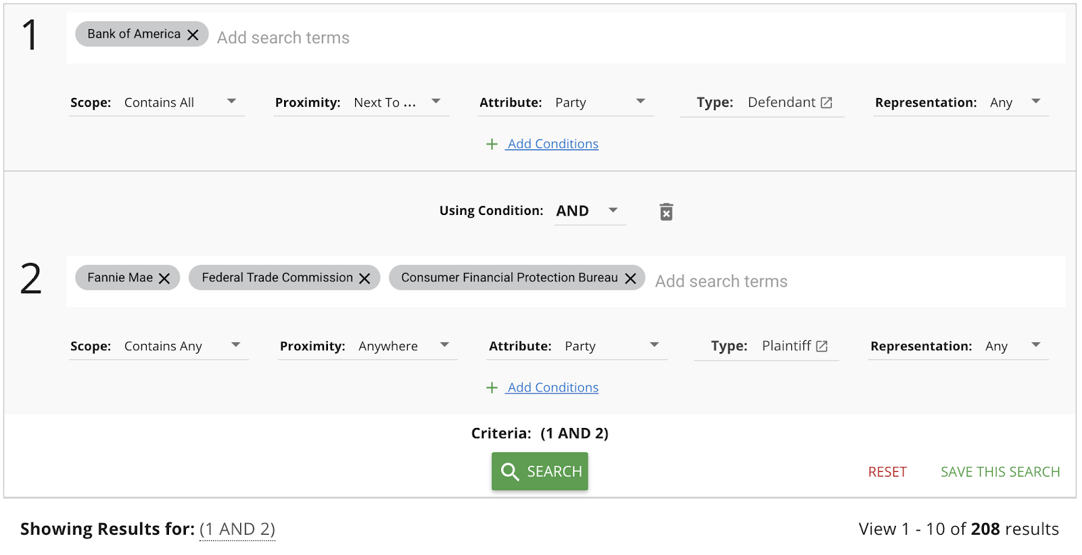The image size is (1082, 555).
Task: Remove the Federal Trade Commission chip
Action: (364, 279)
